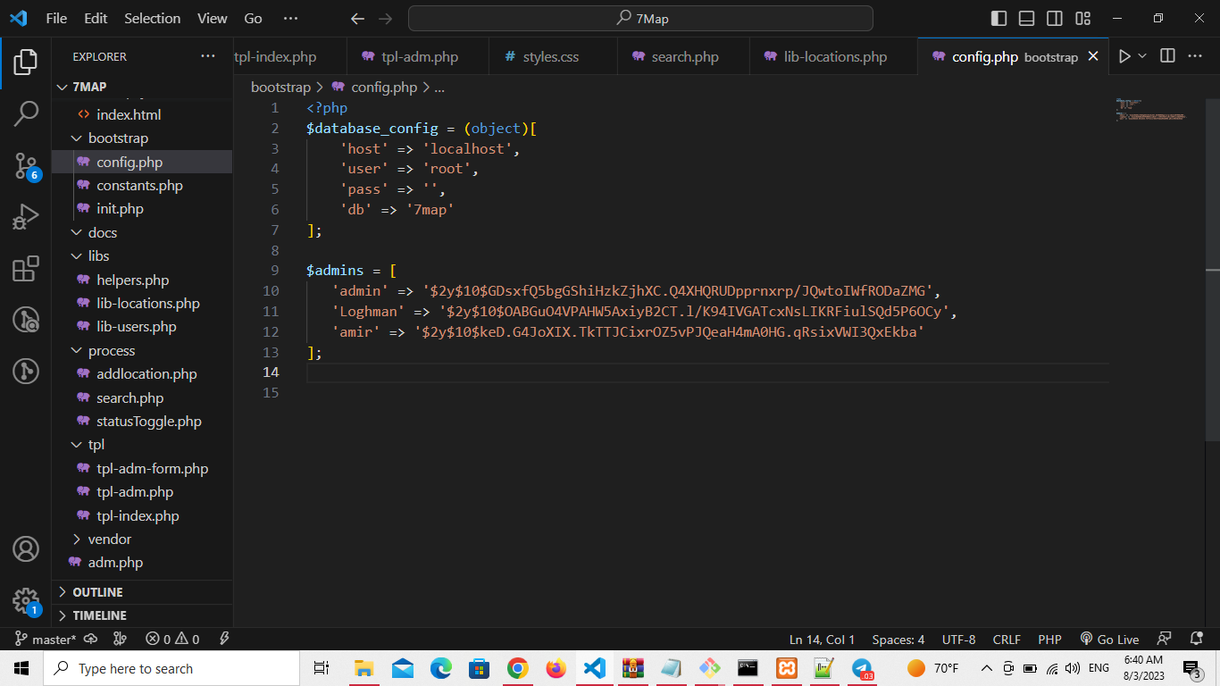Viewport: 1220px width, 686px height.
Task: Click Spaces: 4 indentation setting
Action: [898, 640]
